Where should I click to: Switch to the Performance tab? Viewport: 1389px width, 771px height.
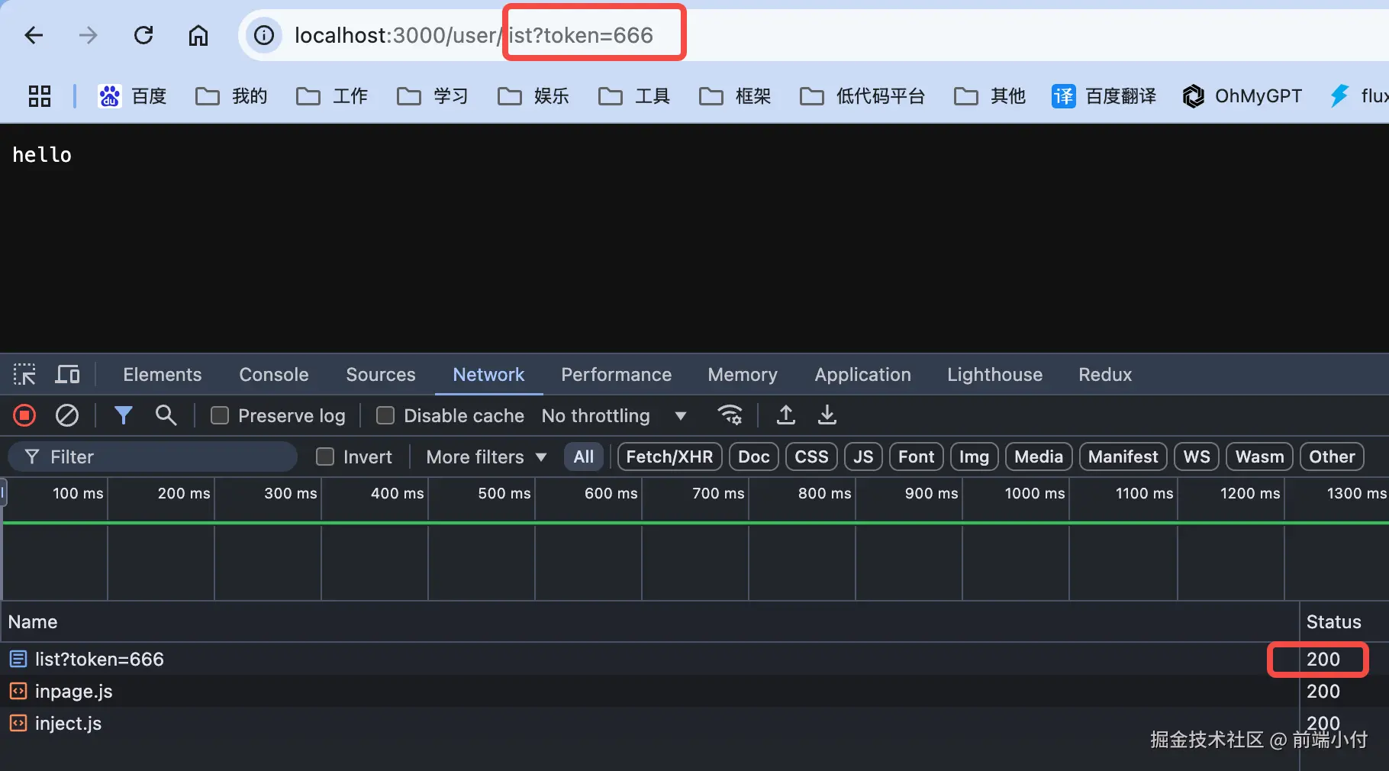[x=617, y=375]
